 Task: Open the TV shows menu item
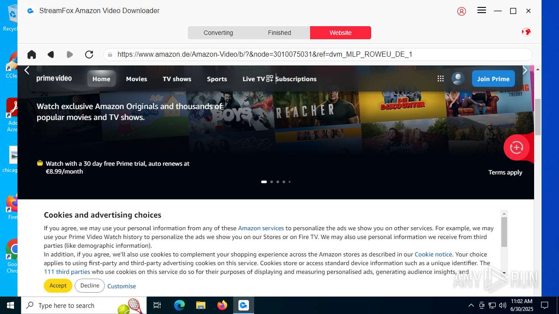point(177,79)
